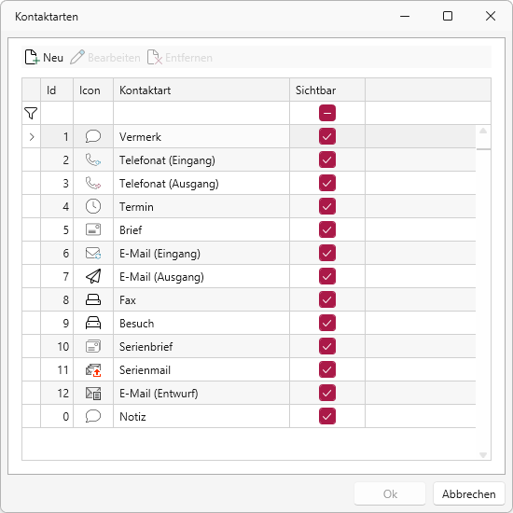Click the Termin clock icon
This screenshot has width=513, height=513.
click(93, 206)
